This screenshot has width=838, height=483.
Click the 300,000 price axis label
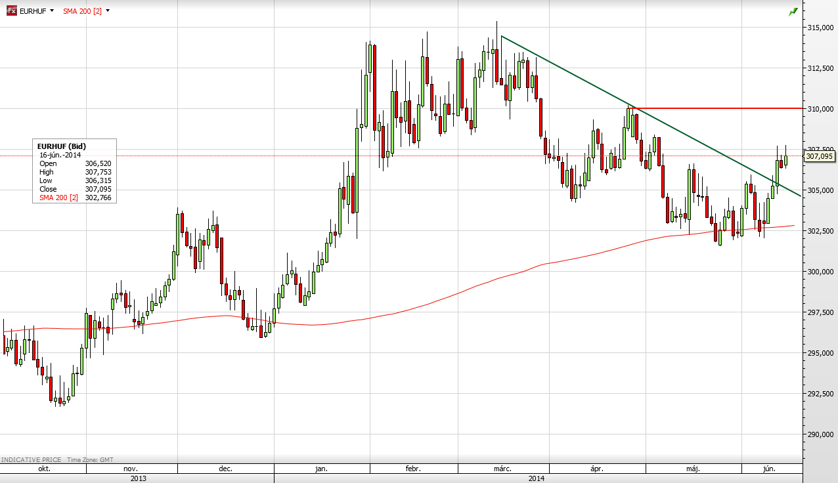pos(820,272)
